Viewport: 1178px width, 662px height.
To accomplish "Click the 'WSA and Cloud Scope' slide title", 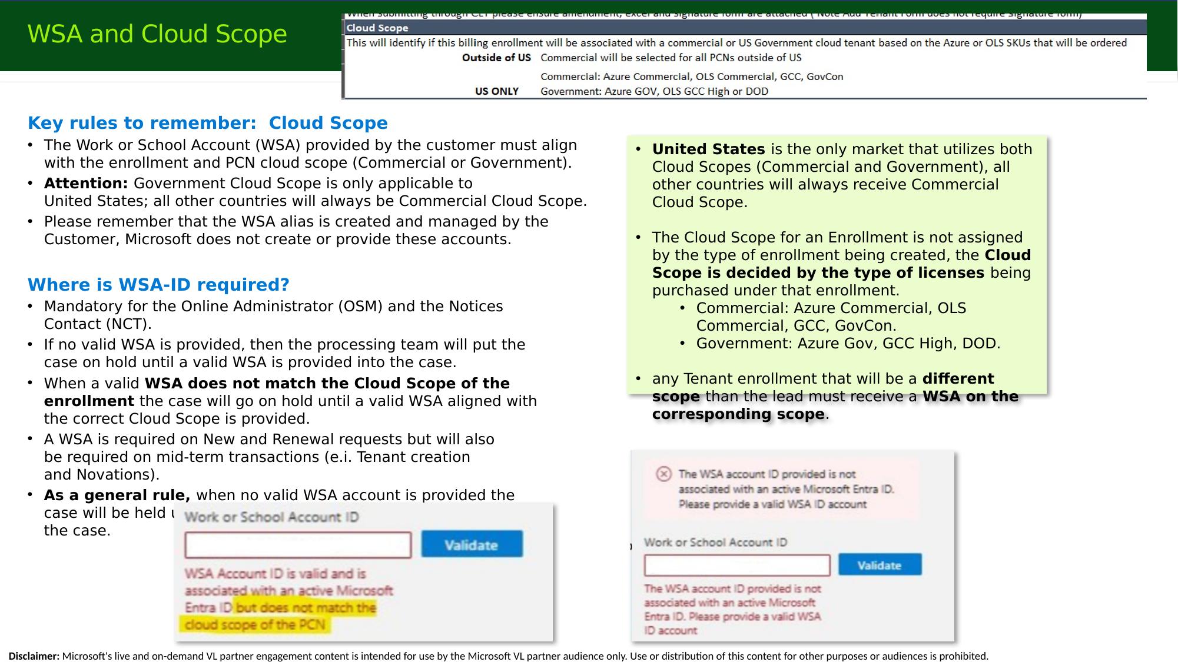I will pos(157,34).
